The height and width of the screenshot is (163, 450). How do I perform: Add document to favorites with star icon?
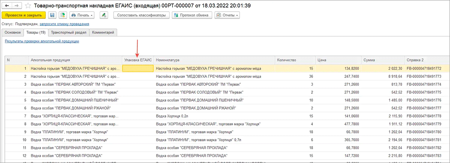click(28, 6)
